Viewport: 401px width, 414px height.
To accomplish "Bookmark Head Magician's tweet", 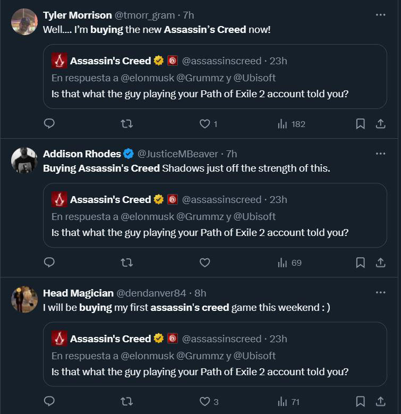I will 360,401.
